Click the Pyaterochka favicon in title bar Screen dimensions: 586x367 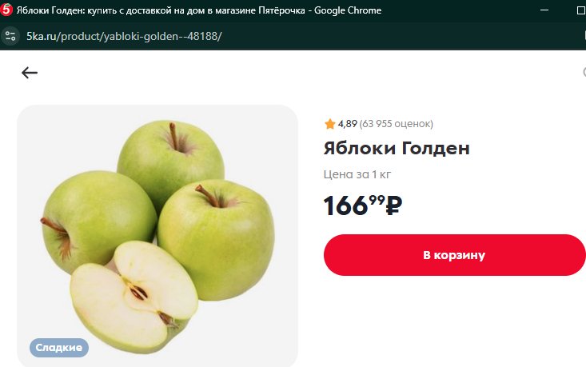pos(6,10)
